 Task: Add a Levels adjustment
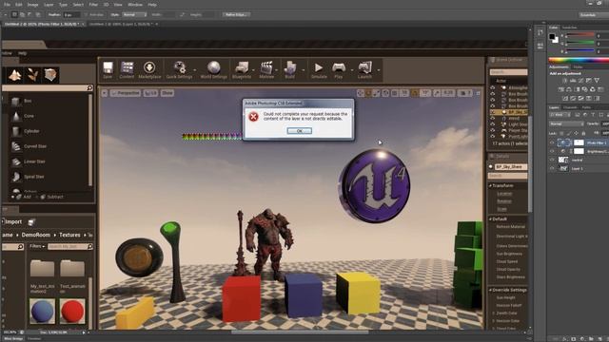(573, 81)
